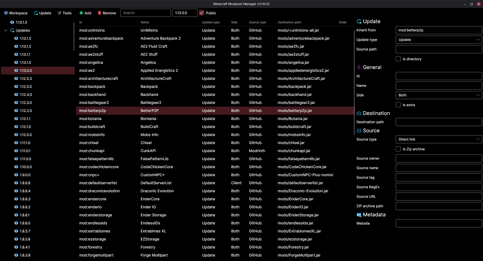This screenshot has width=483, height=261.
Task: Select version 1.13.1.2 in the tree
Action: click(x=25, y=46)
